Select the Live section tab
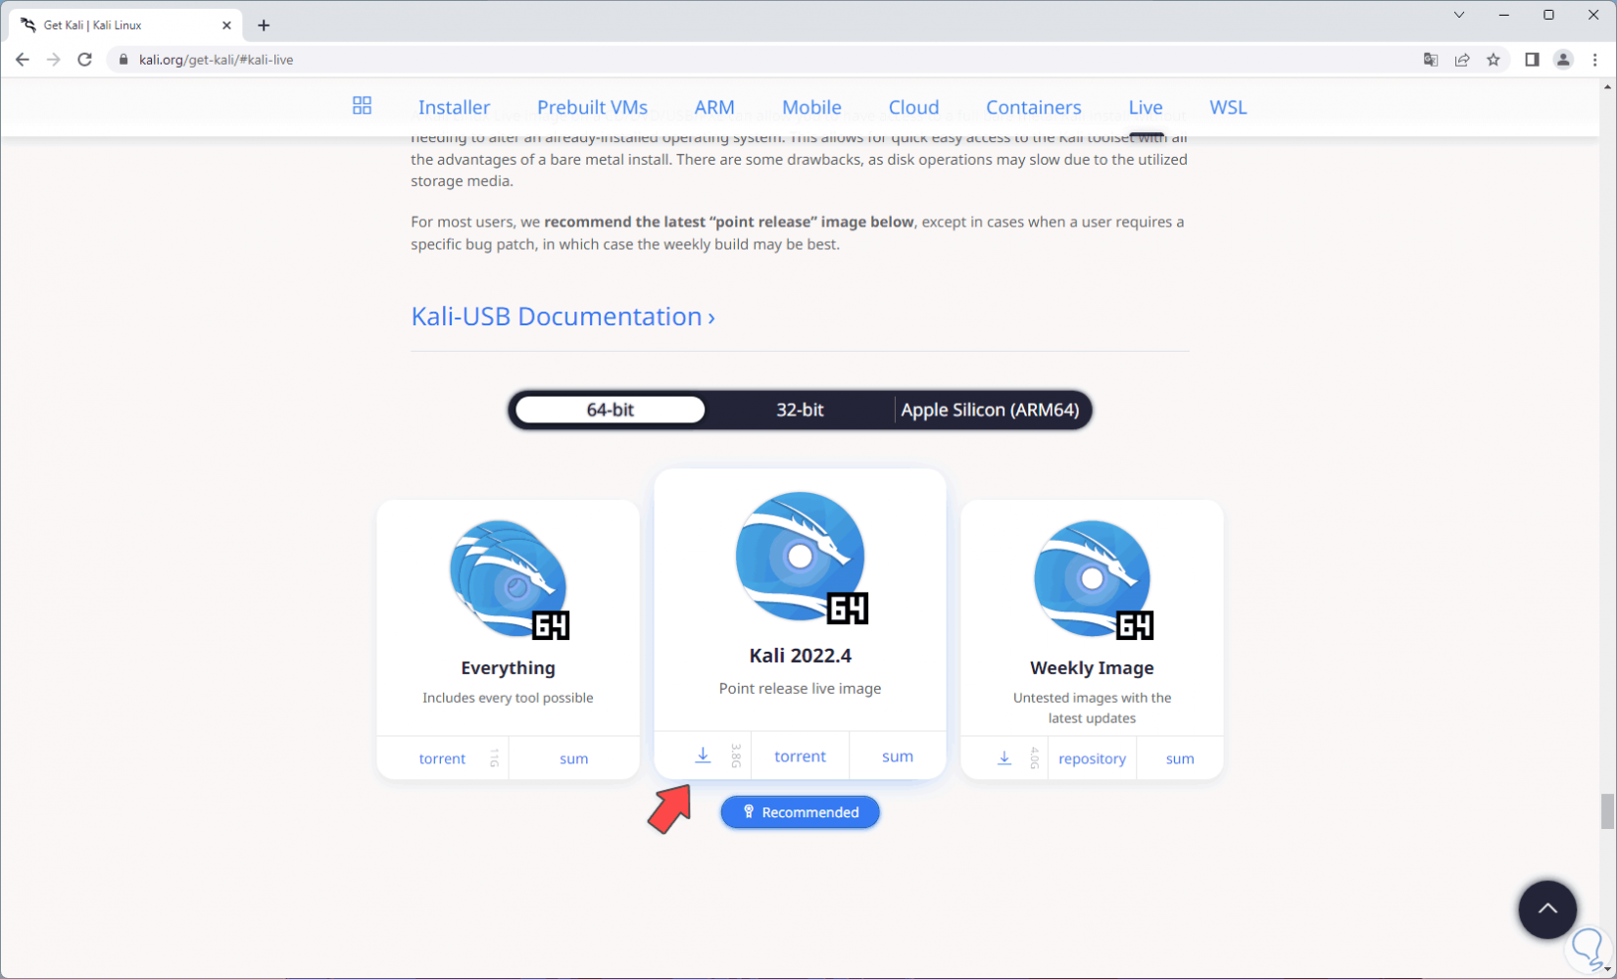1617x979 pixels. click(1146, 107)
